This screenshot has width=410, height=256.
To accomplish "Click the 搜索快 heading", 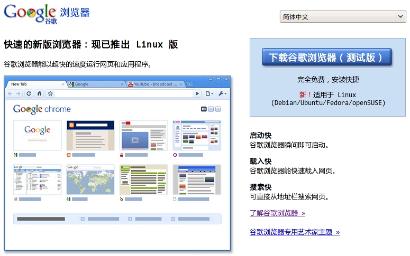I will point(260,187).
